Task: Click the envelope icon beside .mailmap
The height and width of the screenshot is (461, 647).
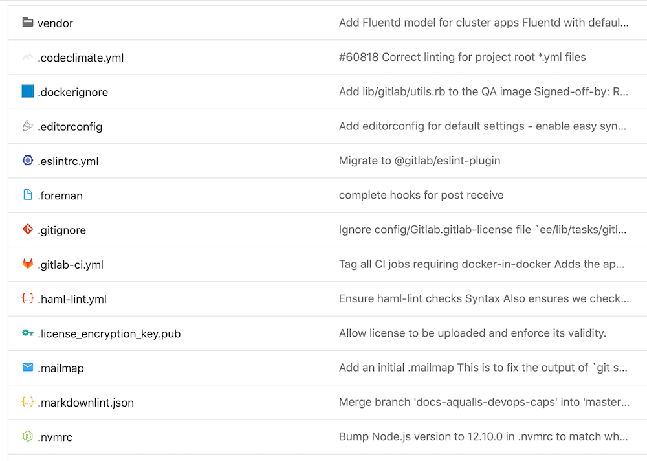Action: [27, 368]
